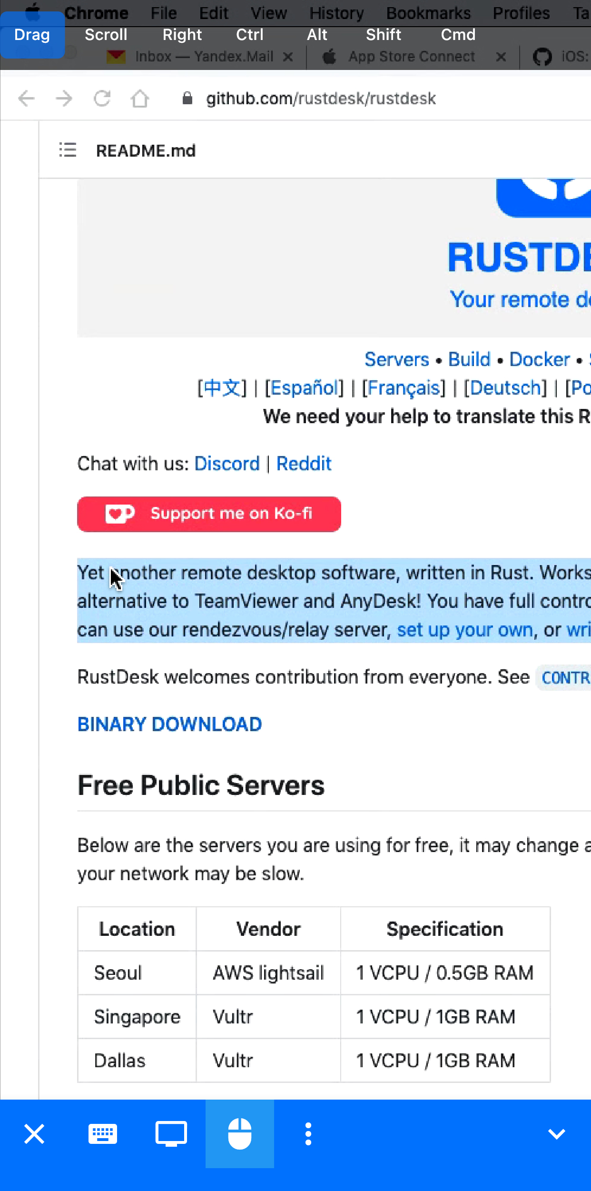Open the BINARY DOWNLOAD link
The width and height of the screenshot is (591, 1191).
[170, 725]
